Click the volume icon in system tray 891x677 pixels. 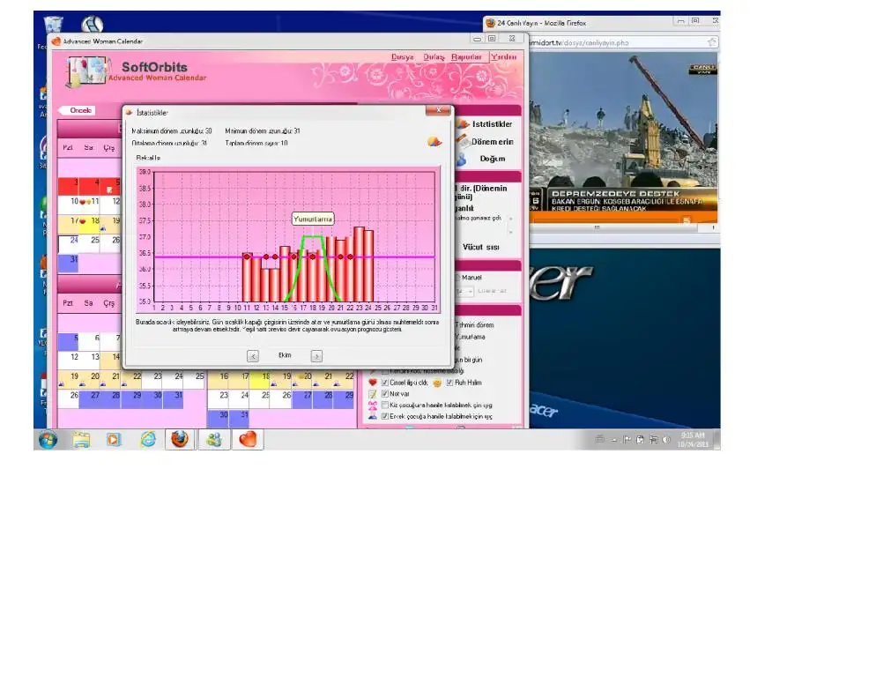coord(666,439)
